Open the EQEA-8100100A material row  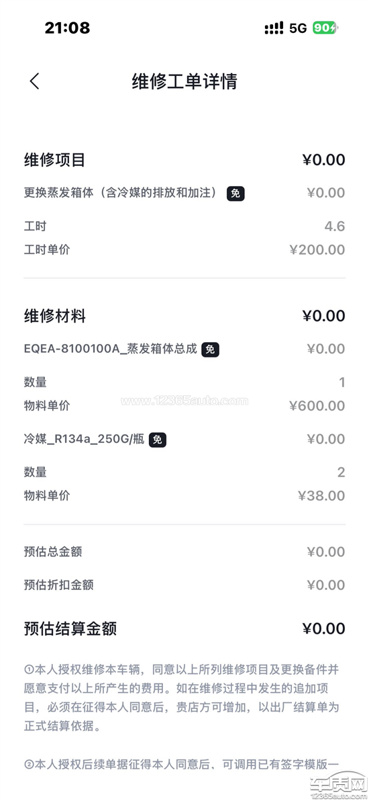tap(184, 349)
